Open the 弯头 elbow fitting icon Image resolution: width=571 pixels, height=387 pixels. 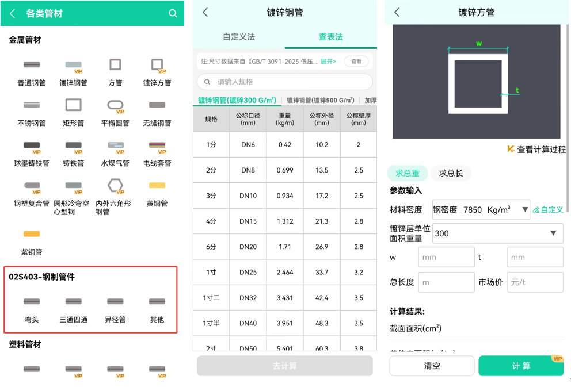point(32,302)
